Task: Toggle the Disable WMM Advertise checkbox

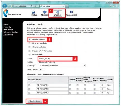Action: (x=30, y=51)
